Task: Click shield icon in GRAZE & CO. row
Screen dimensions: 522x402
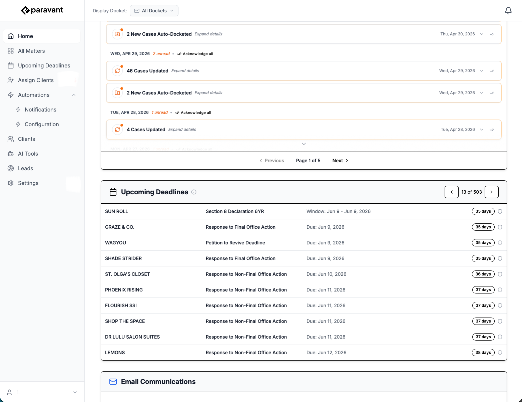Action: [500, 227]
